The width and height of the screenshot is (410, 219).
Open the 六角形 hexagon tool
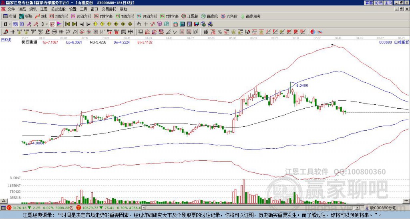[x=229, y=16]
